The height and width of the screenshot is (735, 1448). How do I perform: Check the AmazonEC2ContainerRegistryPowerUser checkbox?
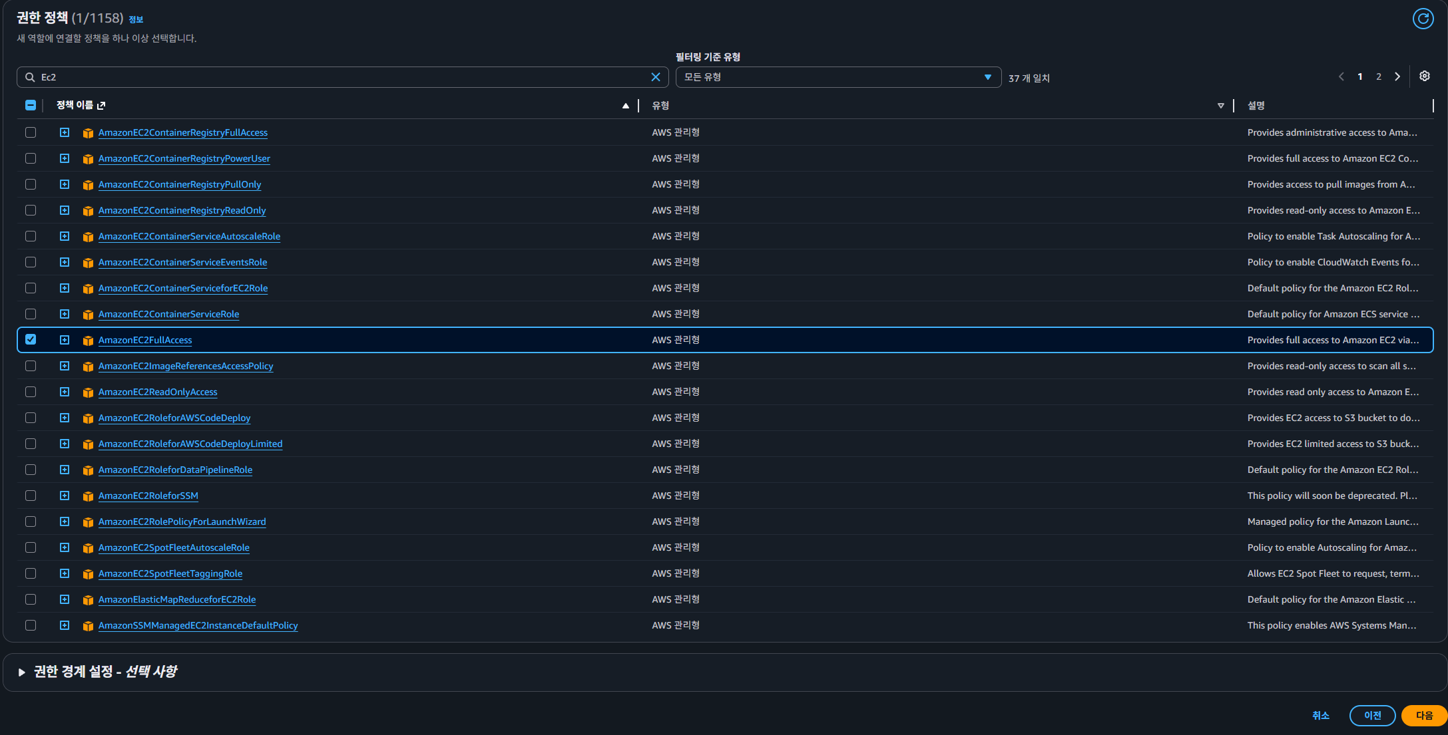(31, 158)
